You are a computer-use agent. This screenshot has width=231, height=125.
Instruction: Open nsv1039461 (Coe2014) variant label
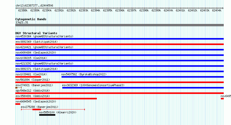coord(31,74)
